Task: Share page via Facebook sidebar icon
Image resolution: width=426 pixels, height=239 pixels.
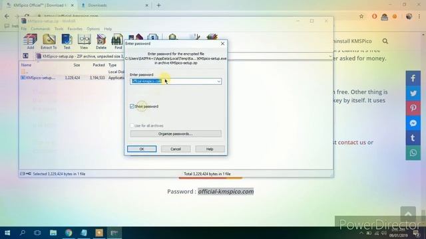Action: tap(413, 78)
